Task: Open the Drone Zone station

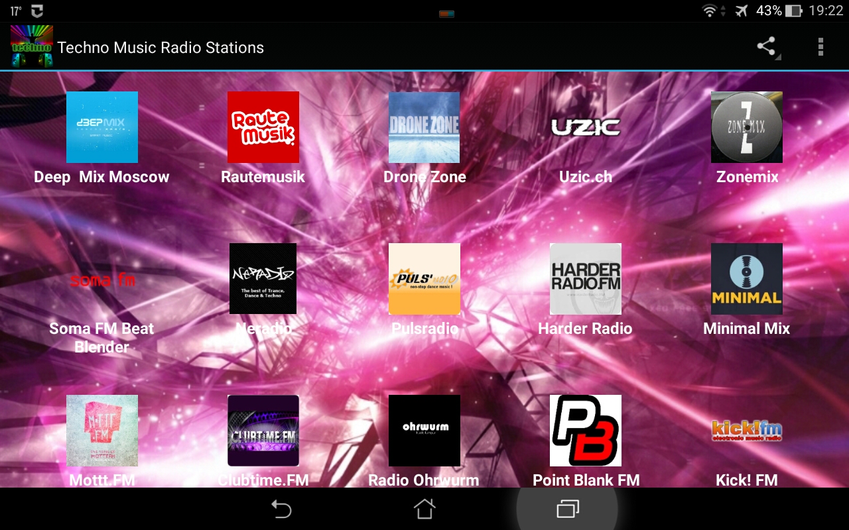Action: (424, 127)
